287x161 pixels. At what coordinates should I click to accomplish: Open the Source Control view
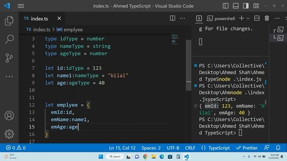pyautogui.click(x=9, y=58)
